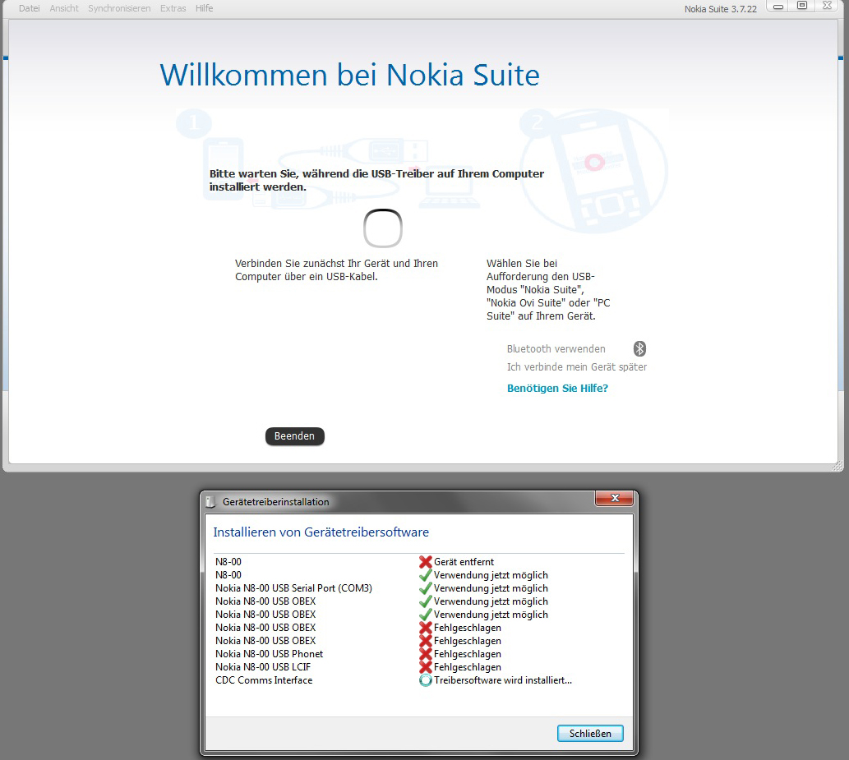Click green check for Serial Port (COM3)
849x760 pixels.
click(x=426, y=588)
